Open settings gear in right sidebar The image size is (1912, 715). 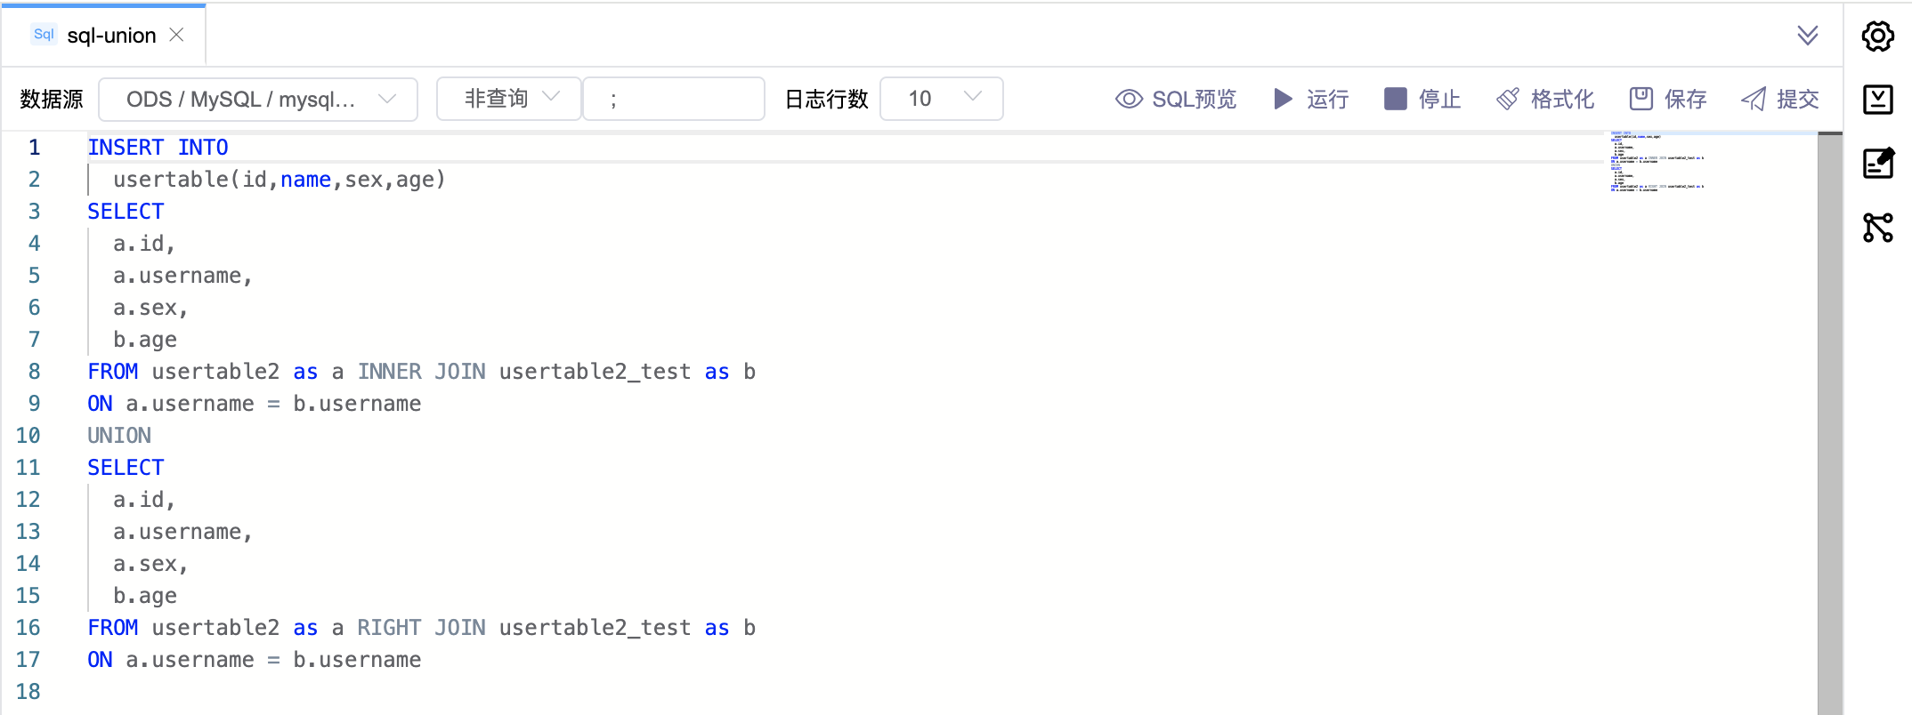(x=1877, y=36)
